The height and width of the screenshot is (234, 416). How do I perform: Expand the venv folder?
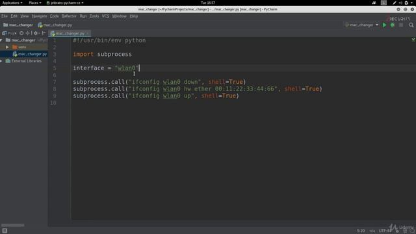pos(7,47)
